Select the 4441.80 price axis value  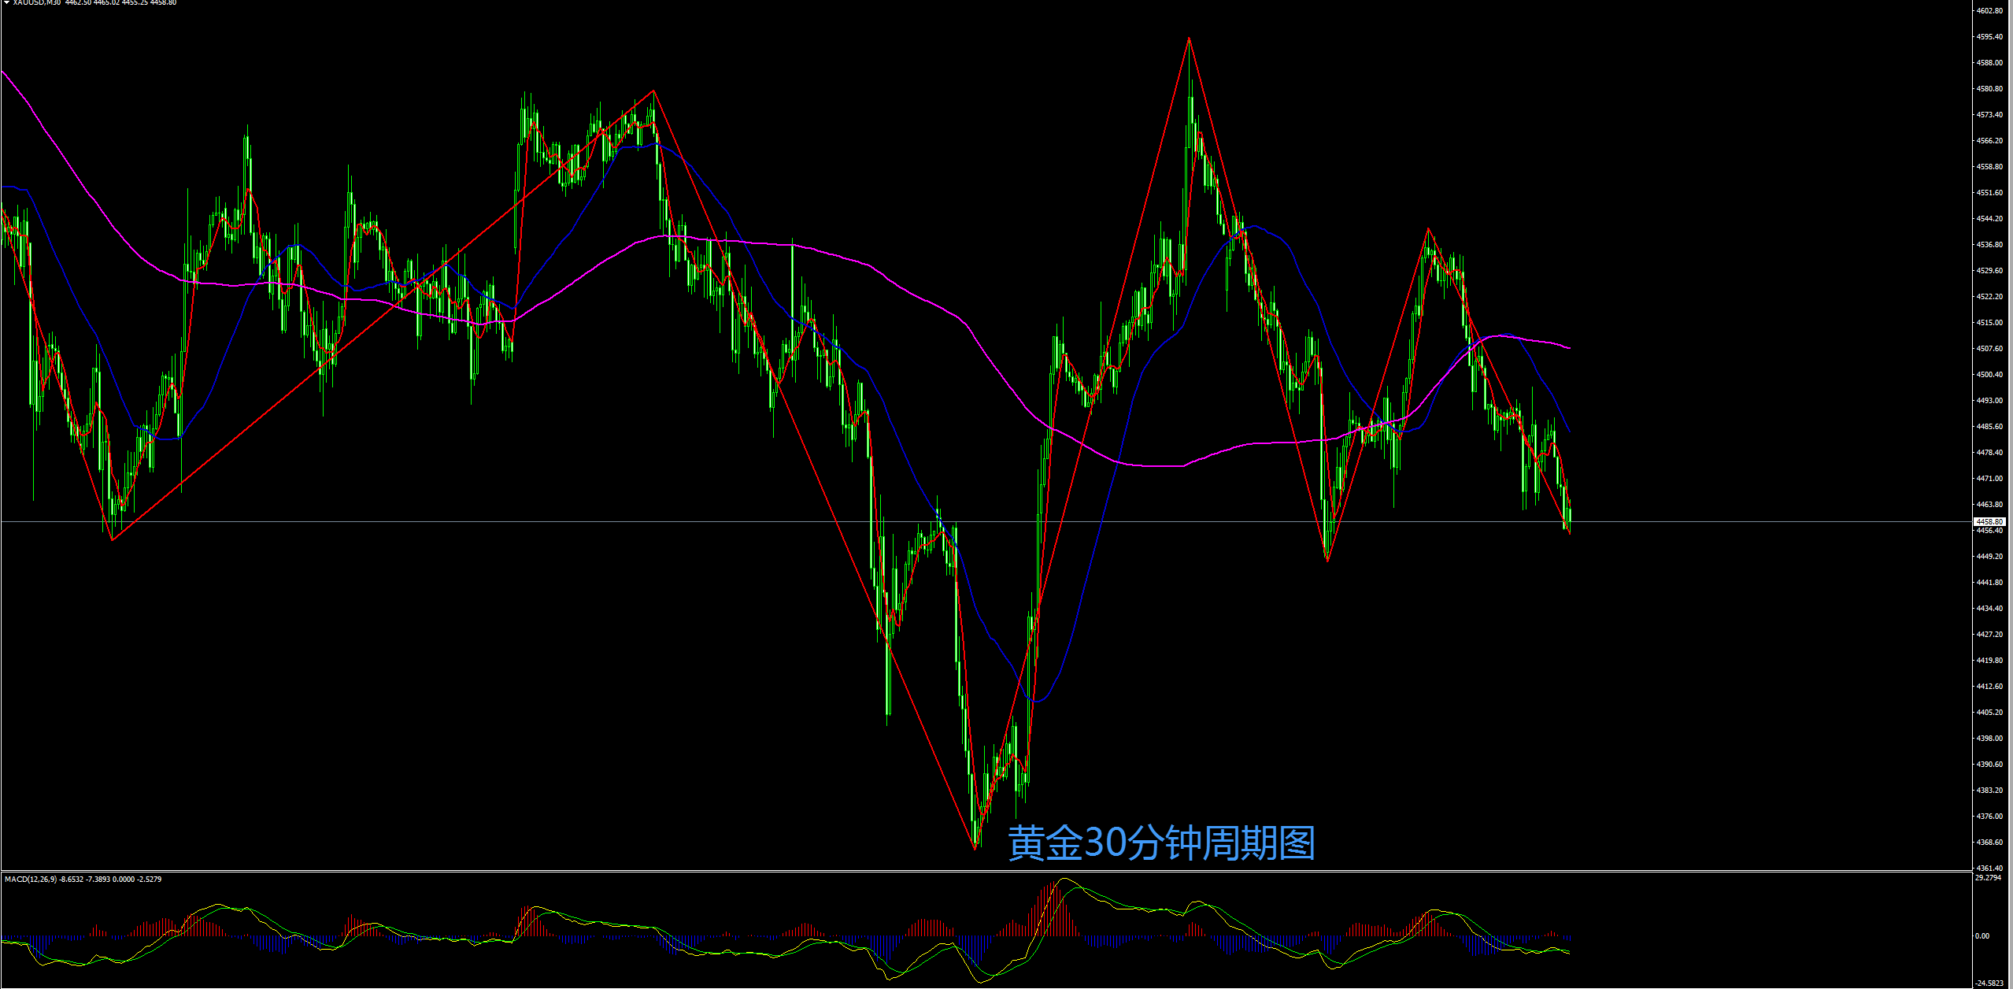(x=1989, y=582)
